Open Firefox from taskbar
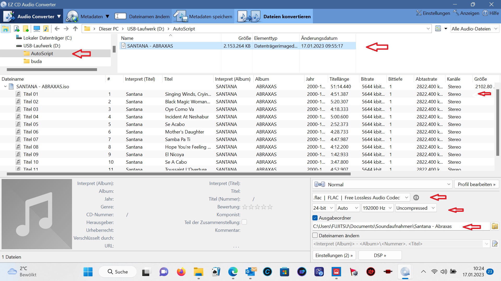Viewport: 501px width, 281px height. tap(181, 272)
